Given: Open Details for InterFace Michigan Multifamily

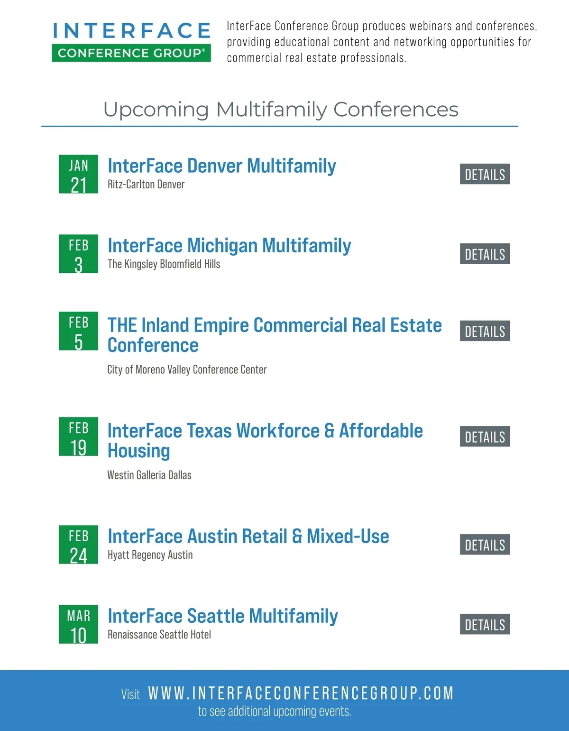Looking at the screenshot, I should point(485,254).
